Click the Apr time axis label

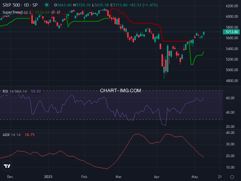[157, 177]
